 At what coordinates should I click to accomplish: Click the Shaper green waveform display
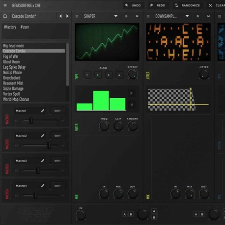point(107,42)
